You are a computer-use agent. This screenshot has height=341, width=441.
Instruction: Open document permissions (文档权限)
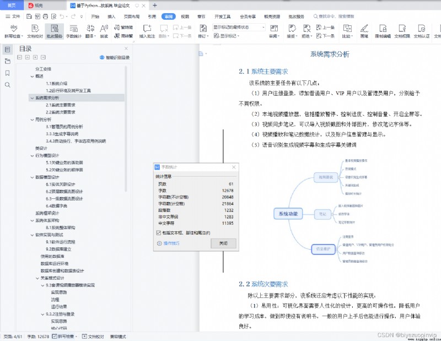402,31
